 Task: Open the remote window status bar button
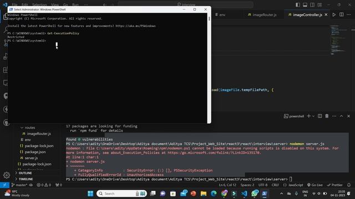tap(4, 185)
